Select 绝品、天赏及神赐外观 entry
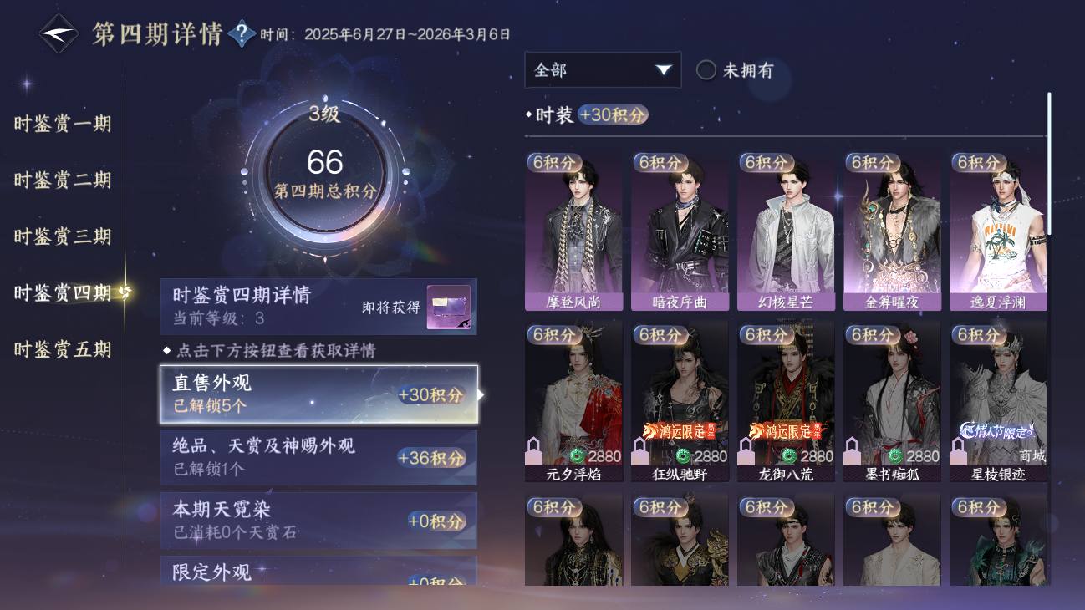 click(319, 457)
